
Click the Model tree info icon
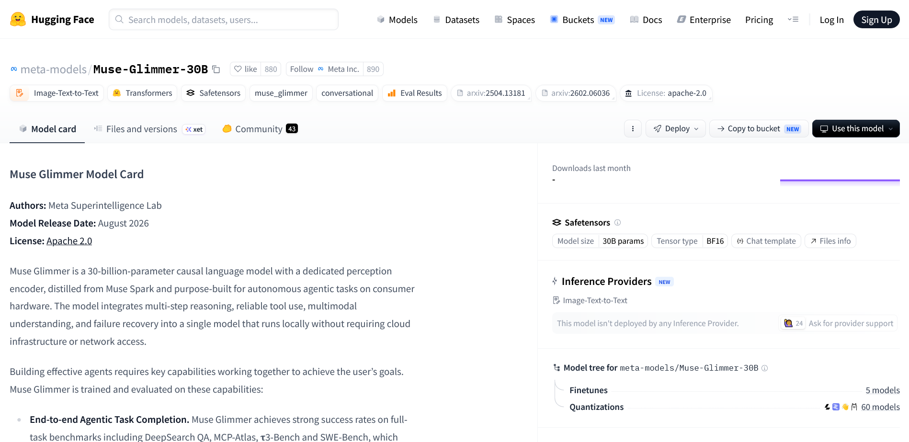coord(764,368)
